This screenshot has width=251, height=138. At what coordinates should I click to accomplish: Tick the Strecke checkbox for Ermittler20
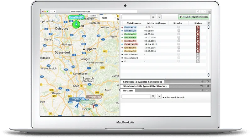tap(179, 30)
